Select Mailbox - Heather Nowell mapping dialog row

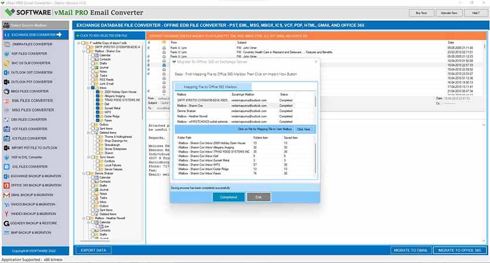point(245,116)
